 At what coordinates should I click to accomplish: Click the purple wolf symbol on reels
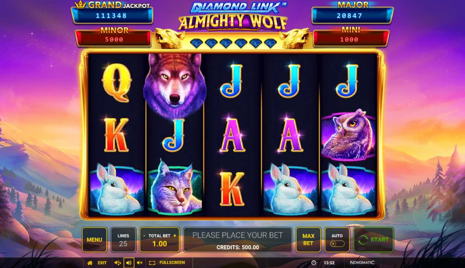pyautogui.click(x=174, y=85)
